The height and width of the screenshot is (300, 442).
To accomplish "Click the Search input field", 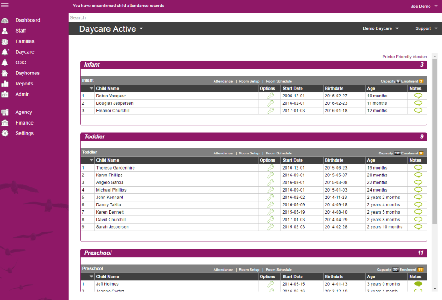I will (255, 17).
